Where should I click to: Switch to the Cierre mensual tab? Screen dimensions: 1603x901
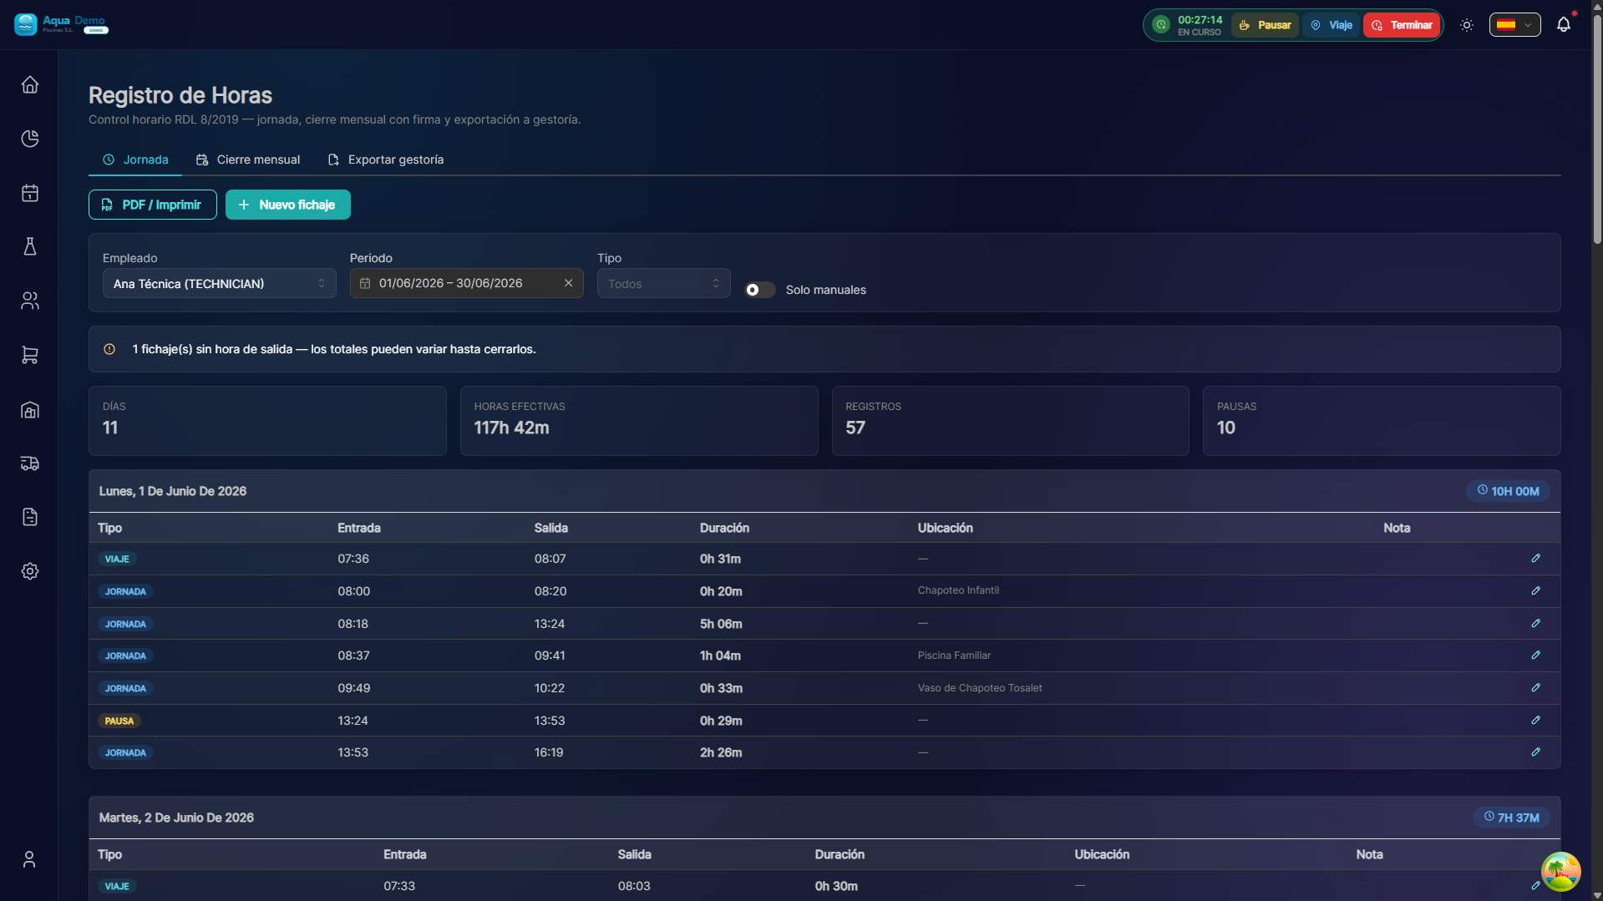[x=248, y=159]
